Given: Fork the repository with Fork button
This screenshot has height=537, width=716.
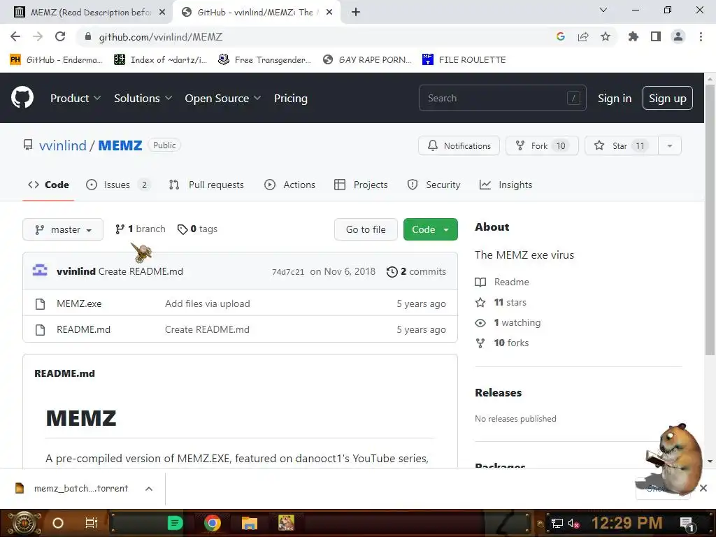Looking at the screenshot, I should [542, 145].
